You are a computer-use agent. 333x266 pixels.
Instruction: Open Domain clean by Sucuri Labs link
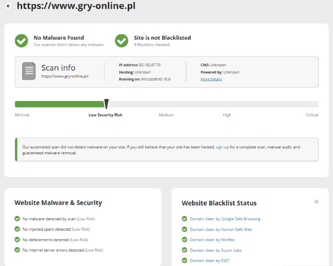point(216,250)
